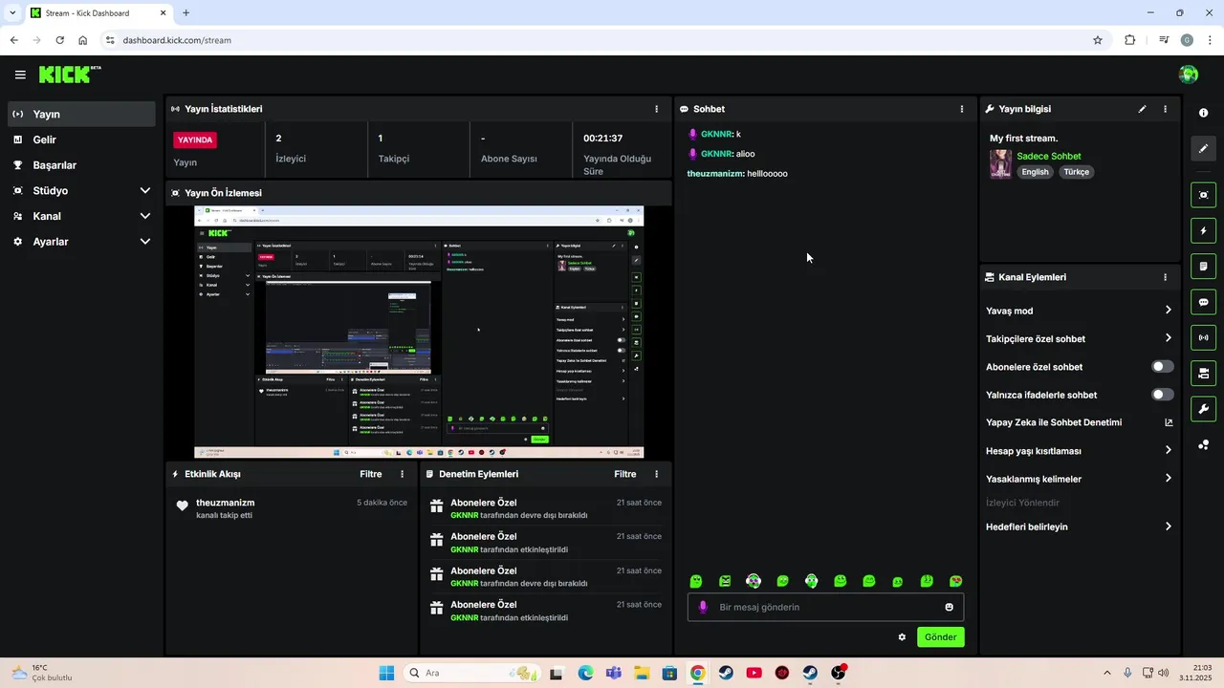Image resolution: width=1224 pixels, height=688 pixels.
Task: Click the three-dots cluster icon in sidebar
Action: pos(1203,444)
